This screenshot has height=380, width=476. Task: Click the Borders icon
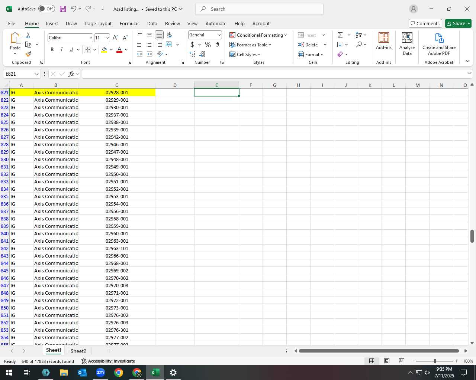88,50
